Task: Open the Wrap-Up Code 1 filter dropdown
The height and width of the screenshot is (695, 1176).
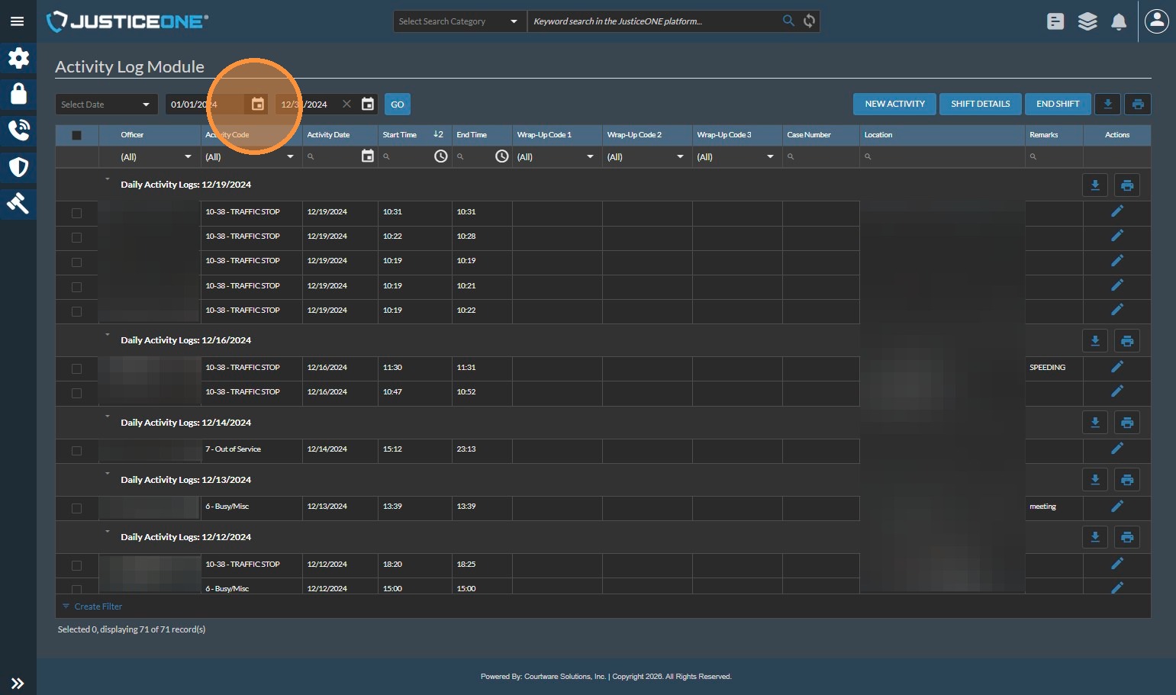Action: point(556,157)
